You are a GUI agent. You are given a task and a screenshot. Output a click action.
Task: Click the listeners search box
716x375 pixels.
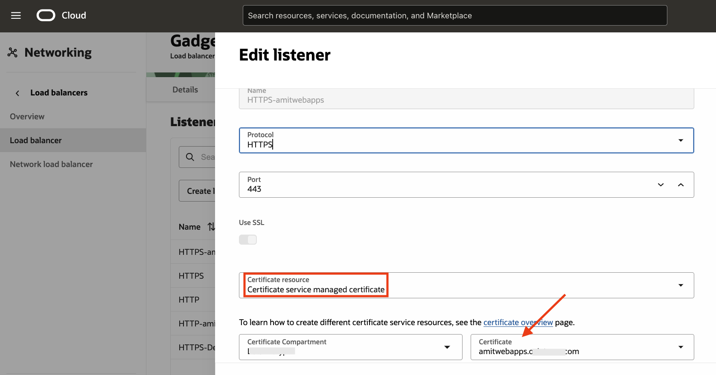pyautogui.click(x=197, y=157)
